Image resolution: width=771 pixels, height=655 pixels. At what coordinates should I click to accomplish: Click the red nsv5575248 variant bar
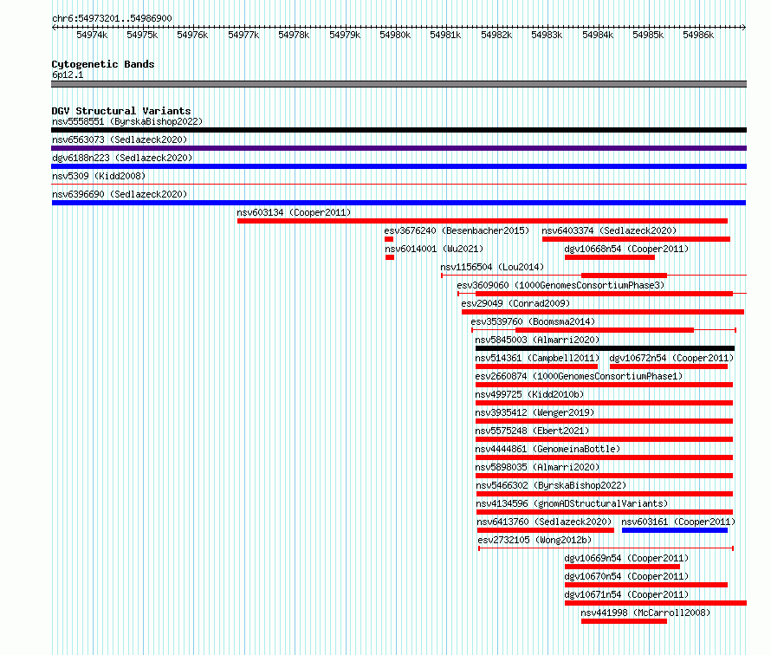tap(605, 439)
